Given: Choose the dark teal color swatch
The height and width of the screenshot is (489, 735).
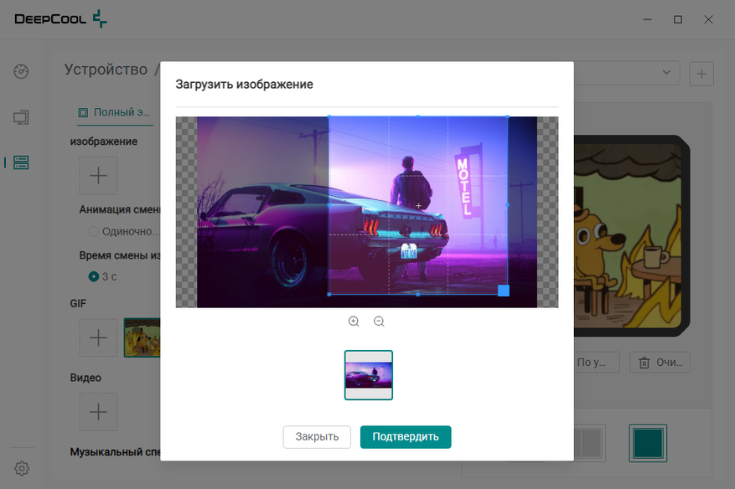Looking at the screenshot, I should click(648, 443).
